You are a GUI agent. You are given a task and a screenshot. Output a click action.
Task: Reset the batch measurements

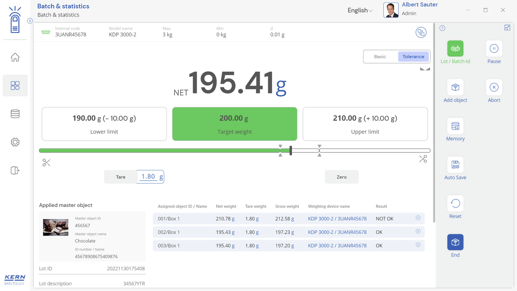click(x=455, y=204)
